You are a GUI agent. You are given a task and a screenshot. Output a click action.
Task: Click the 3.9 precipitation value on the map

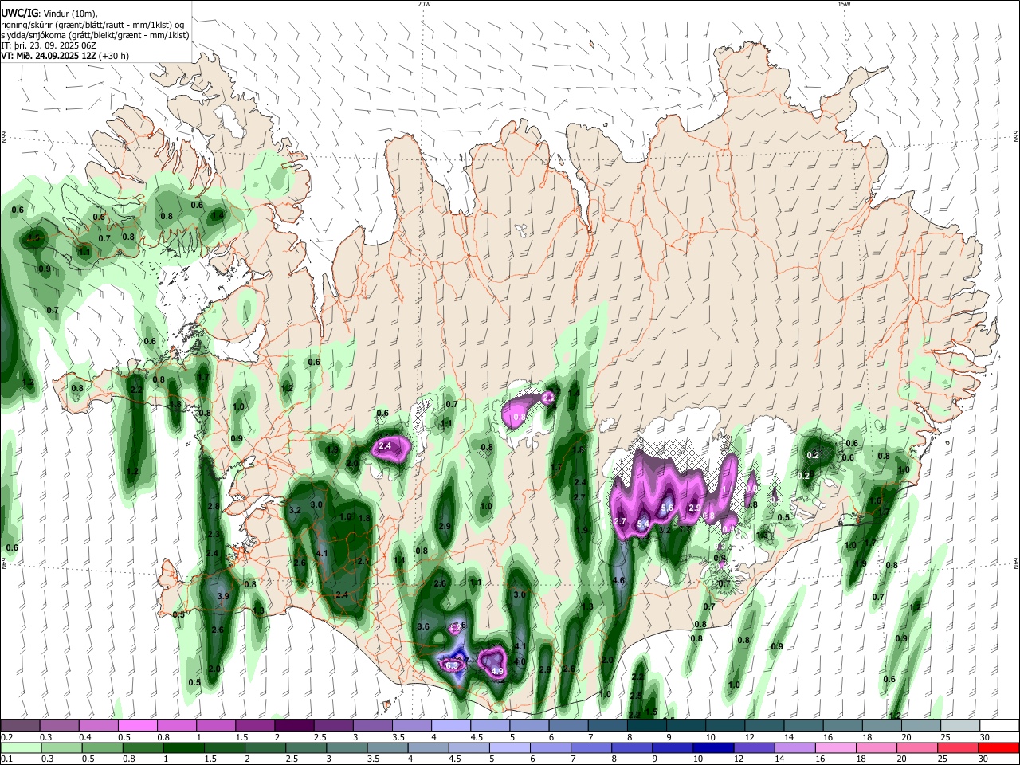pos(223,596)
